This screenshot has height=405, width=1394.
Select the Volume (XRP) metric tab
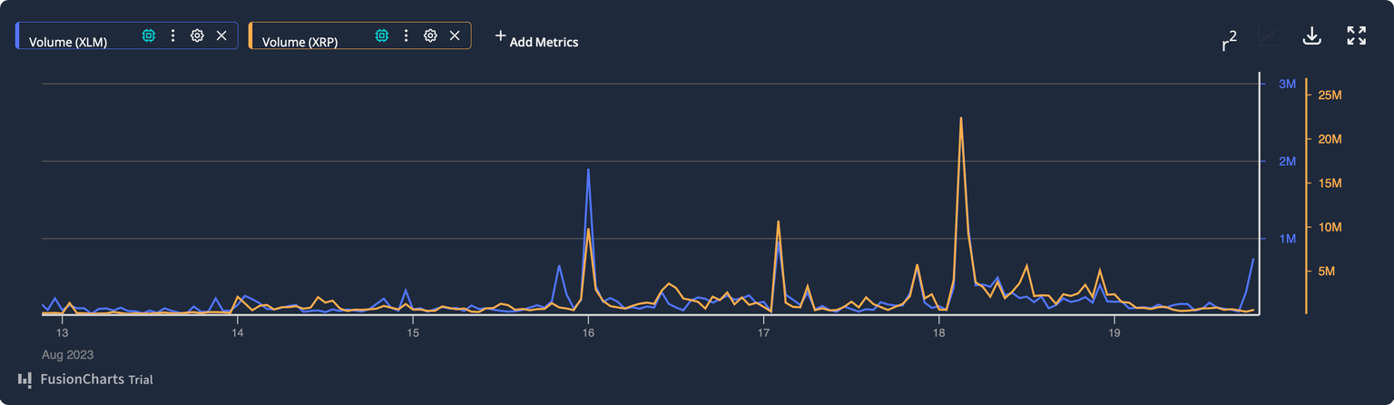[299, 41]
